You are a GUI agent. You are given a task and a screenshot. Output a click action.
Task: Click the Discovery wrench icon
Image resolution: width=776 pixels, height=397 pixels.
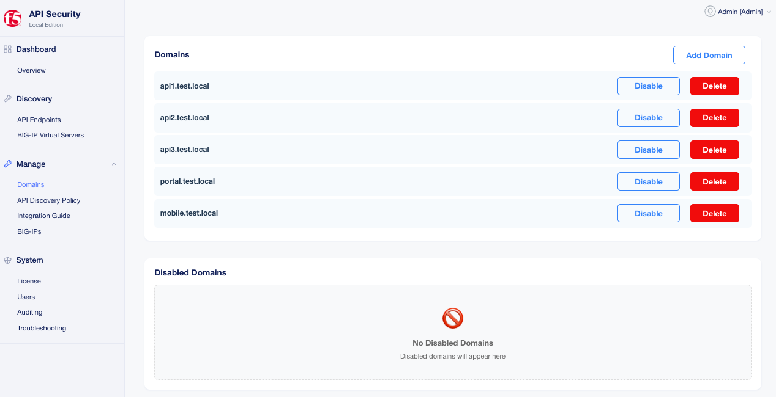(x=8, y=99)
